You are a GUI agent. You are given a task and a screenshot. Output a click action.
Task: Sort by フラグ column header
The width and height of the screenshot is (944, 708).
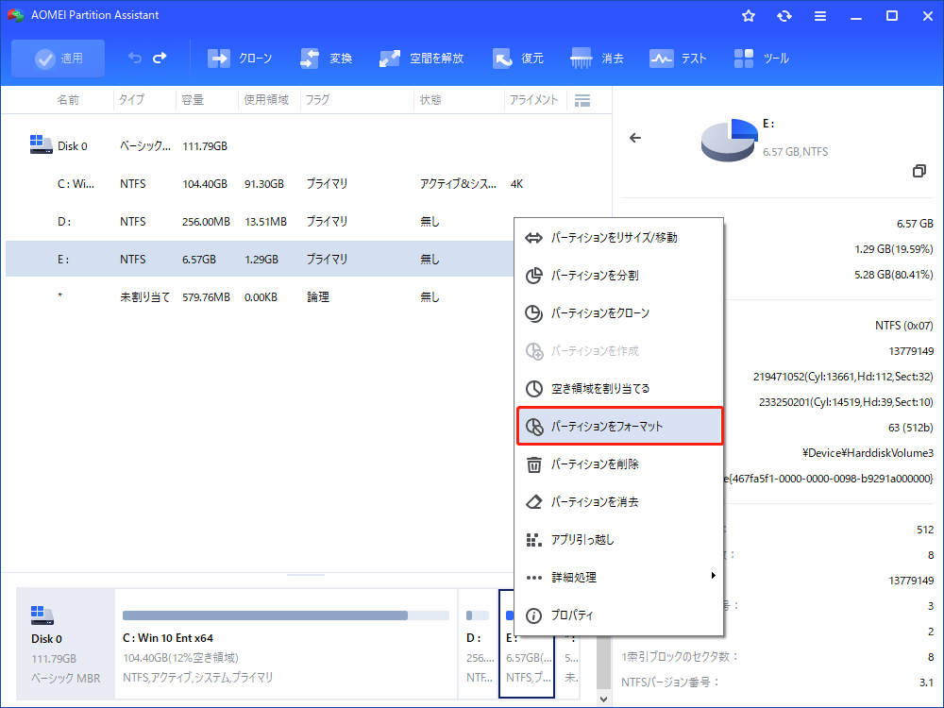tap(317, 100)
